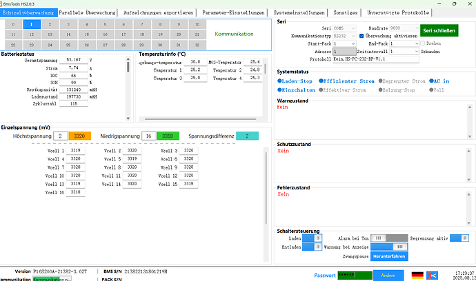Switch to Parallele Überwachung tab
This screenshot has height=281, width=476.
(x=87, y=12)
